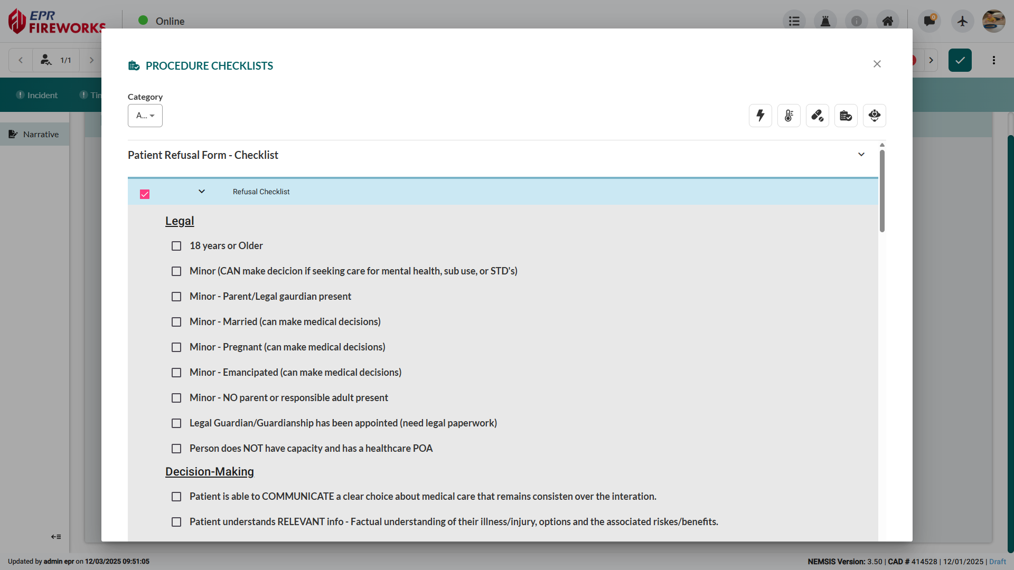The image size is (1014, 570).
Task: Click the teal checkmark save button
Action: tap(960, 60)
